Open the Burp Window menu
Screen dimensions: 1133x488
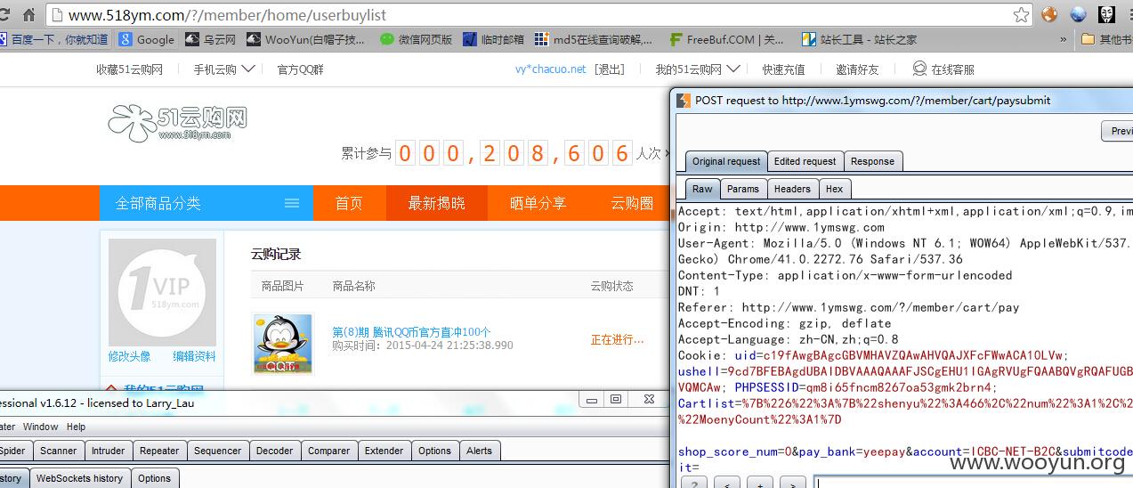[40, 427]
